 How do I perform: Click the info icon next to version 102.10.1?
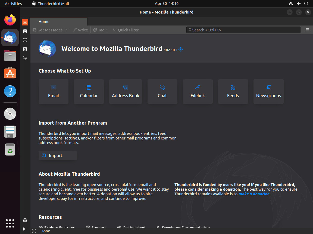[x=180, y=50]
